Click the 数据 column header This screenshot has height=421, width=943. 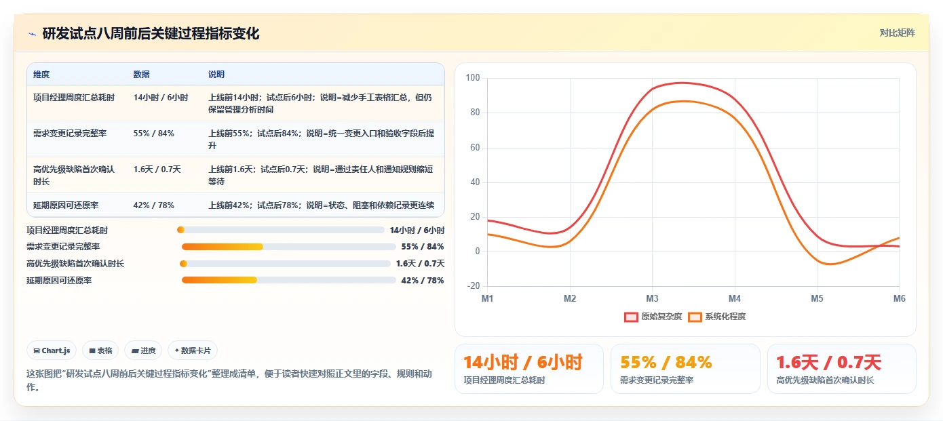coord(142,75)
